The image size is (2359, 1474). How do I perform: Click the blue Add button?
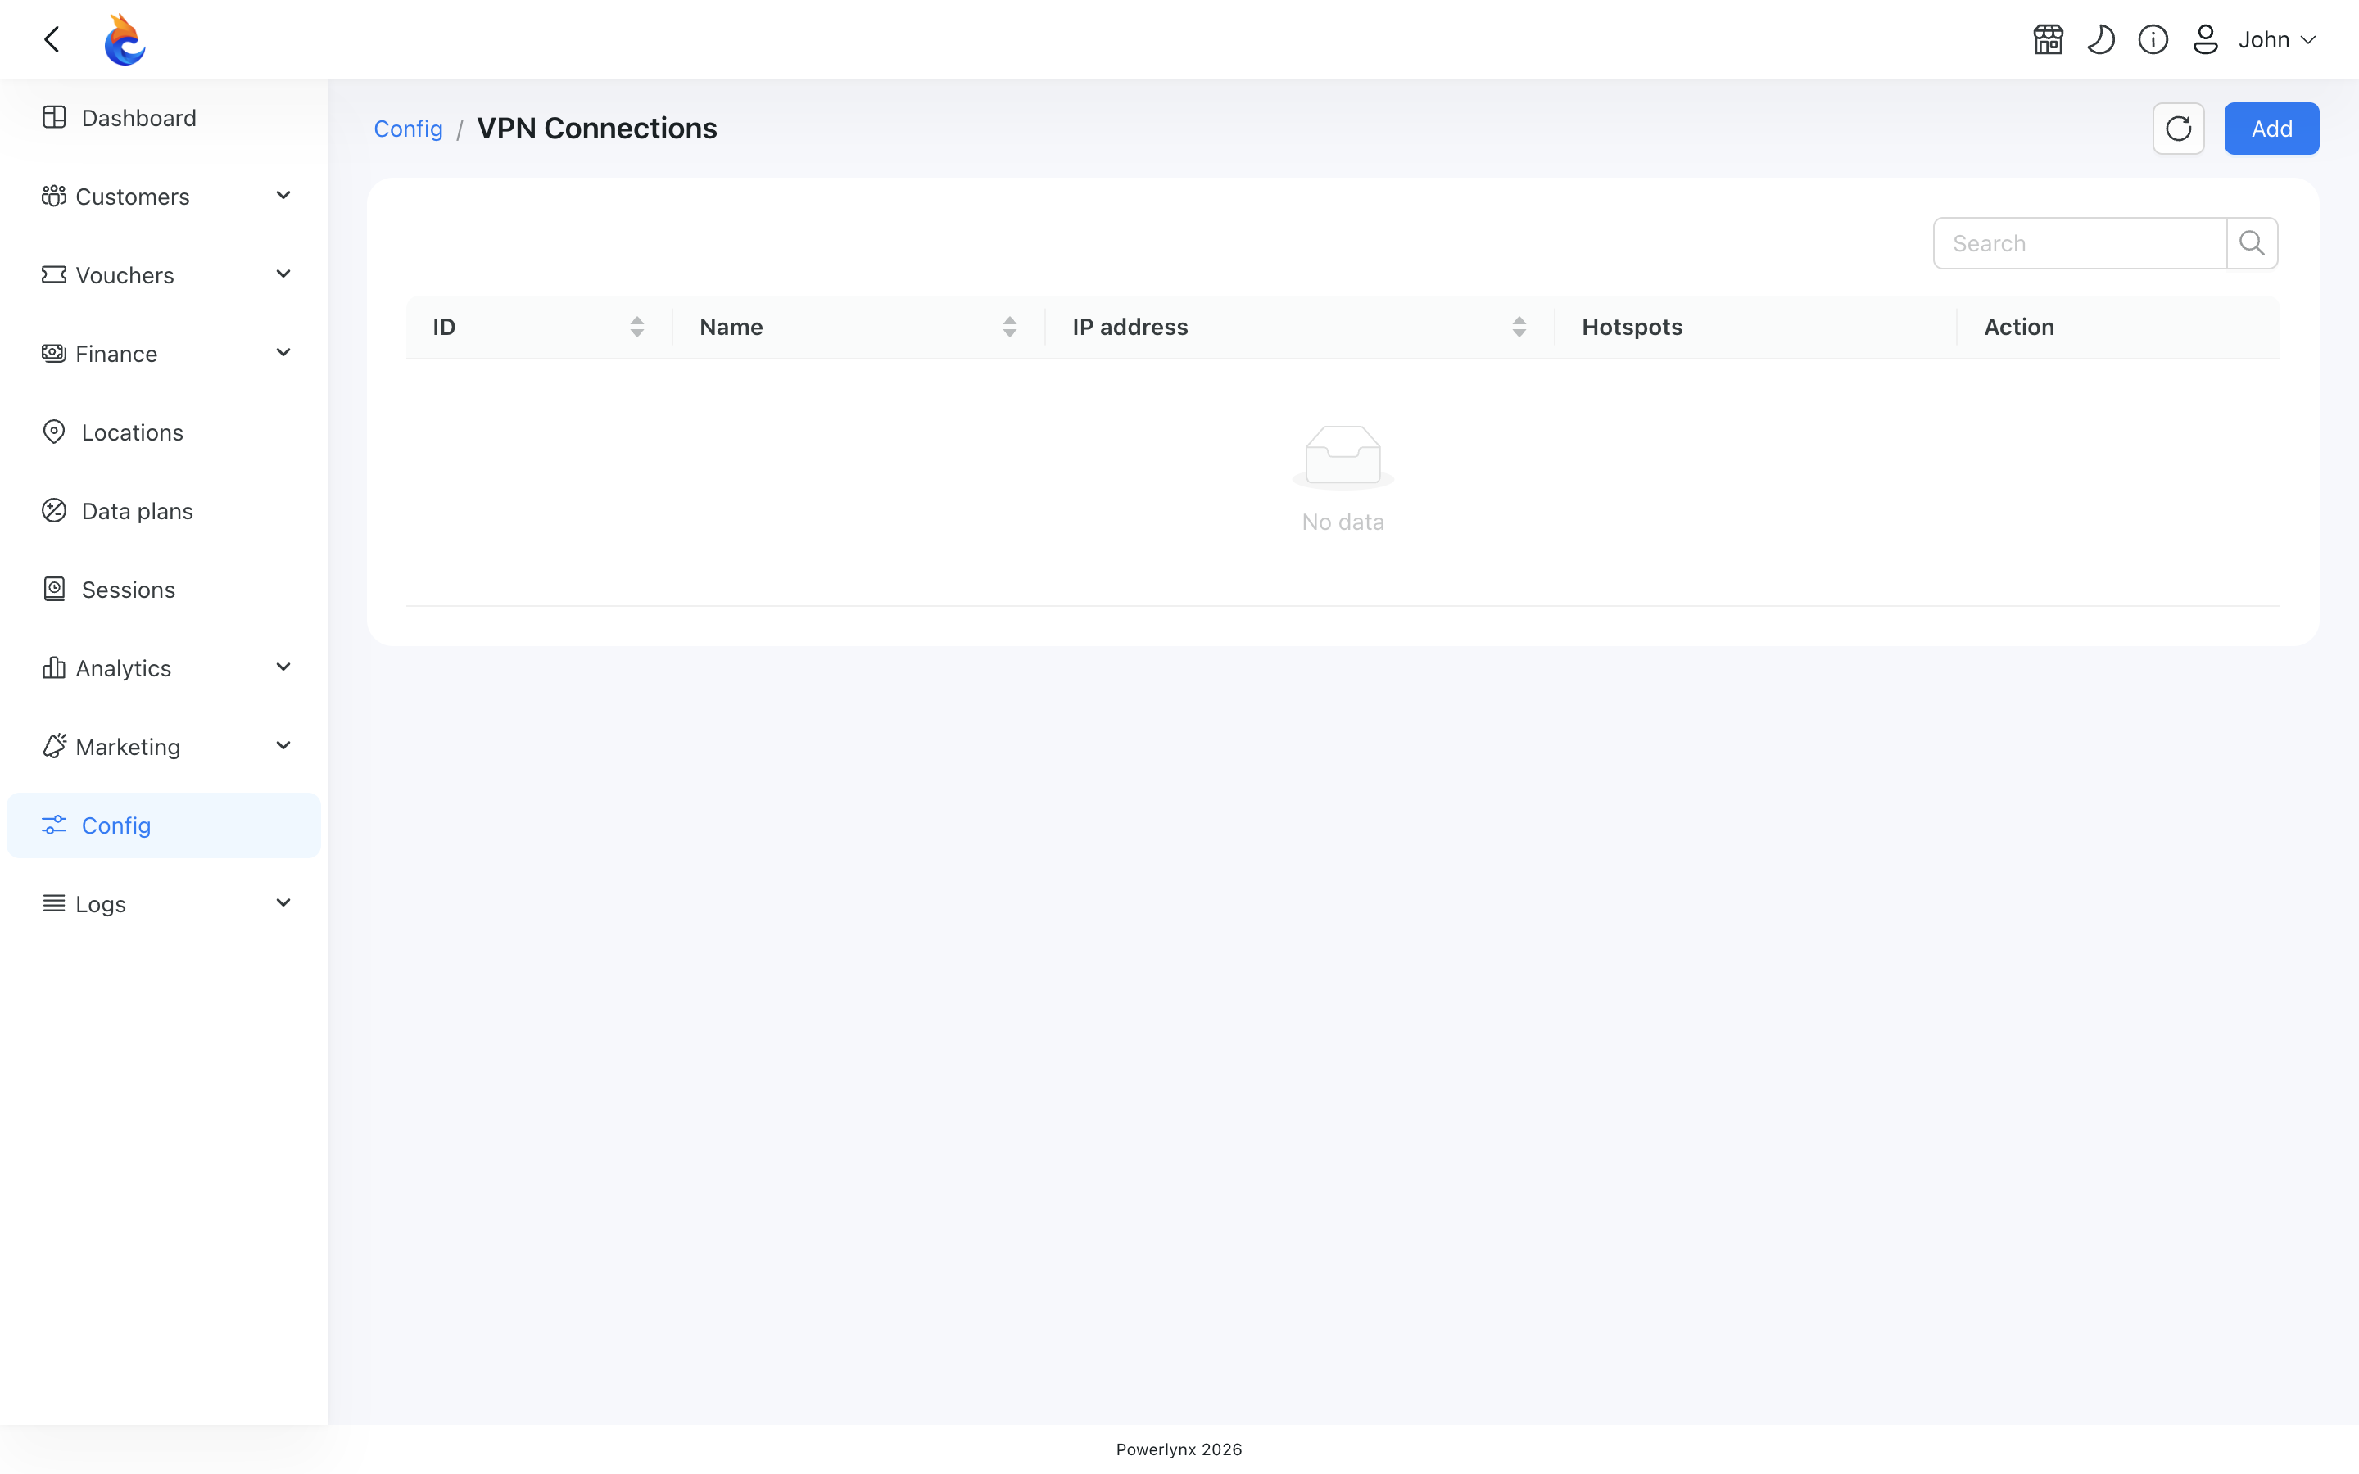coord(2271,129)
